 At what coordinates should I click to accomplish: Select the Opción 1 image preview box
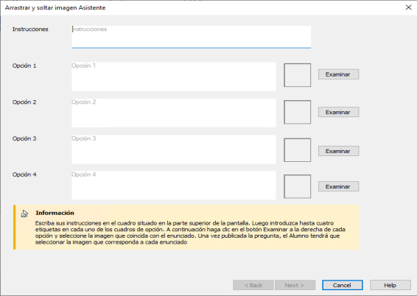298,75
